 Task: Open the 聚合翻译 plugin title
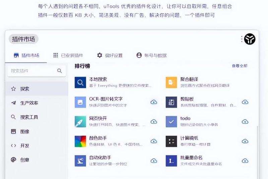click(x=189, y=79)
